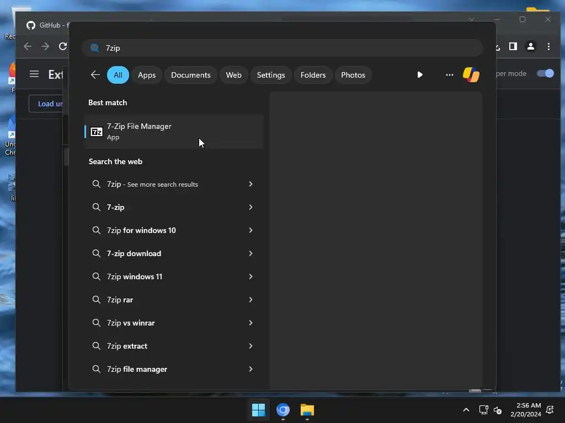This screenshot has height=423, width=565.
Task: Click the magnifier icon beside '7-zip'
Action: click(x=96, y=207)
